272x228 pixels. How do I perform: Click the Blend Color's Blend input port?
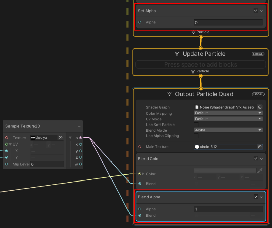[140, 184]
